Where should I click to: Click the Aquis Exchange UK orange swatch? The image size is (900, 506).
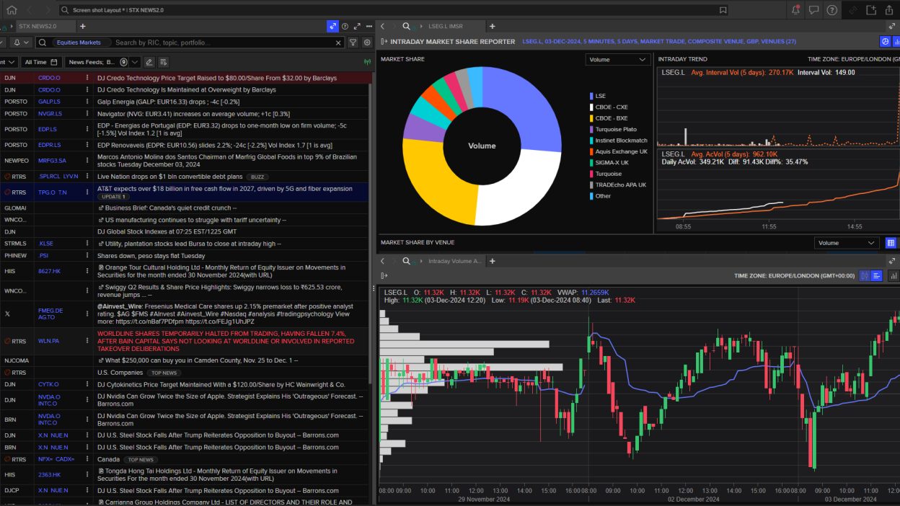point(591,151)
